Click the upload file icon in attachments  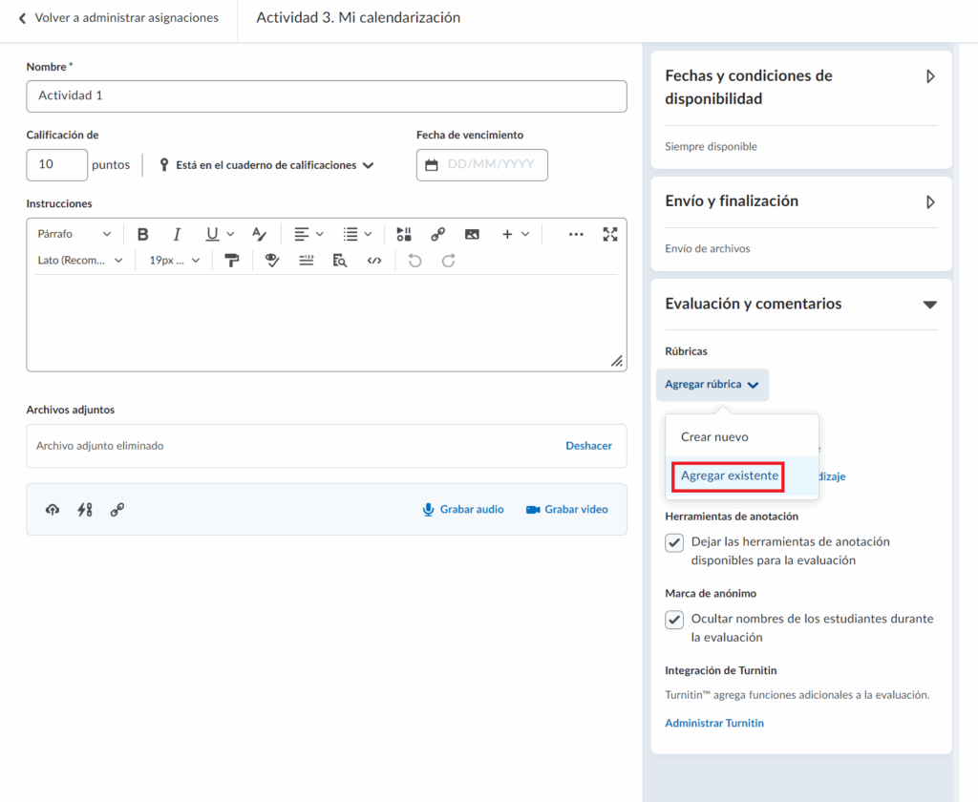click(x=53, y=510)
